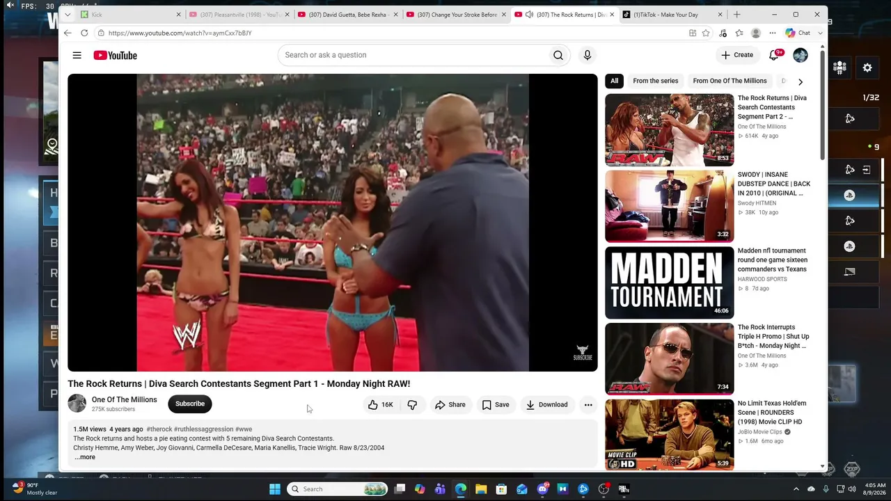Open YouTube notifications bell
Screen dimensions: 891x501
(774, 55)
